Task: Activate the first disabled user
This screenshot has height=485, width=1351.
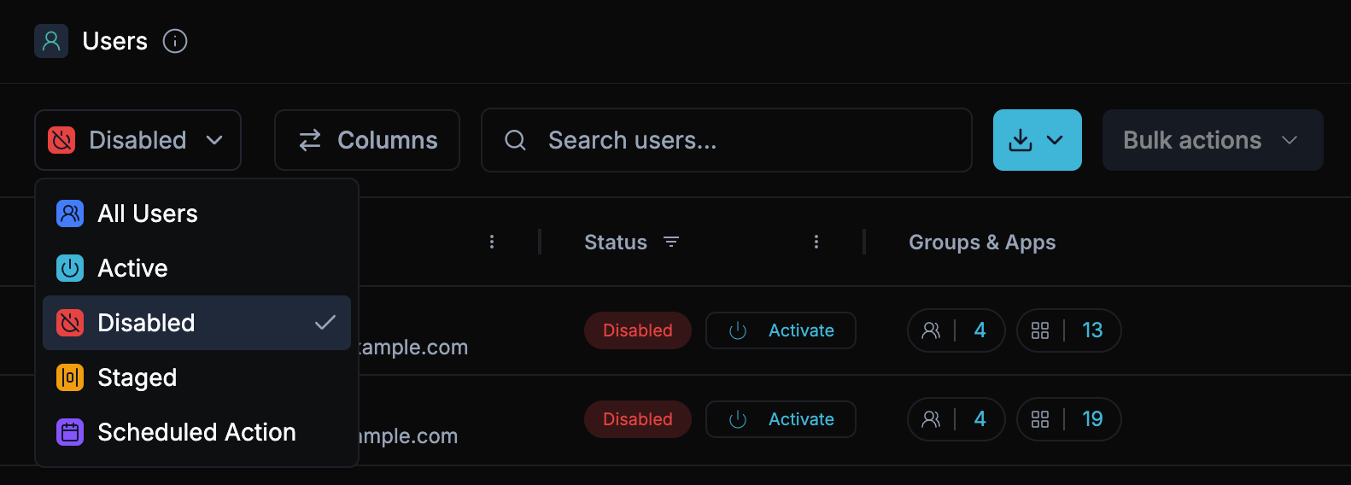Action: point(781,330)
